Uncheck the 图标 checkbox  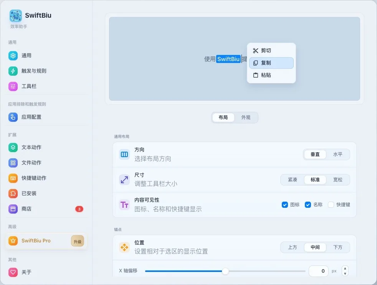tap(285, 205)
